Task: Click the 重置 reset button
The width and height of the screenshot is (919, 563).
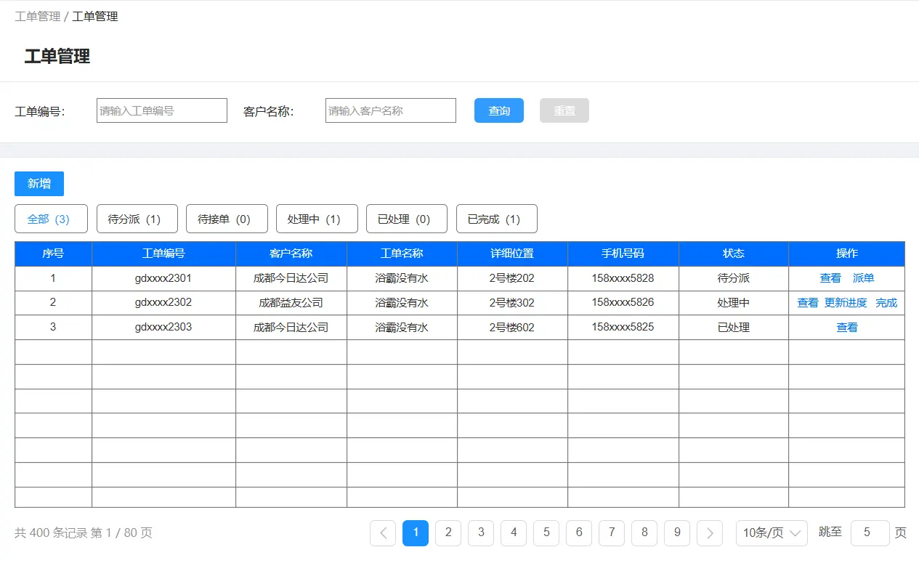Action: click(564, 110)
